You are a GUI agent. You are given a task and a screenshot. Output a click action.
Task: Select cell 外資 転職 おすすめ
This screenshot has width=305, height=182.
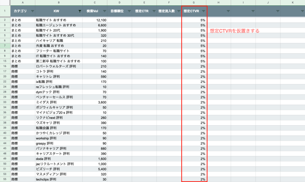59,45
